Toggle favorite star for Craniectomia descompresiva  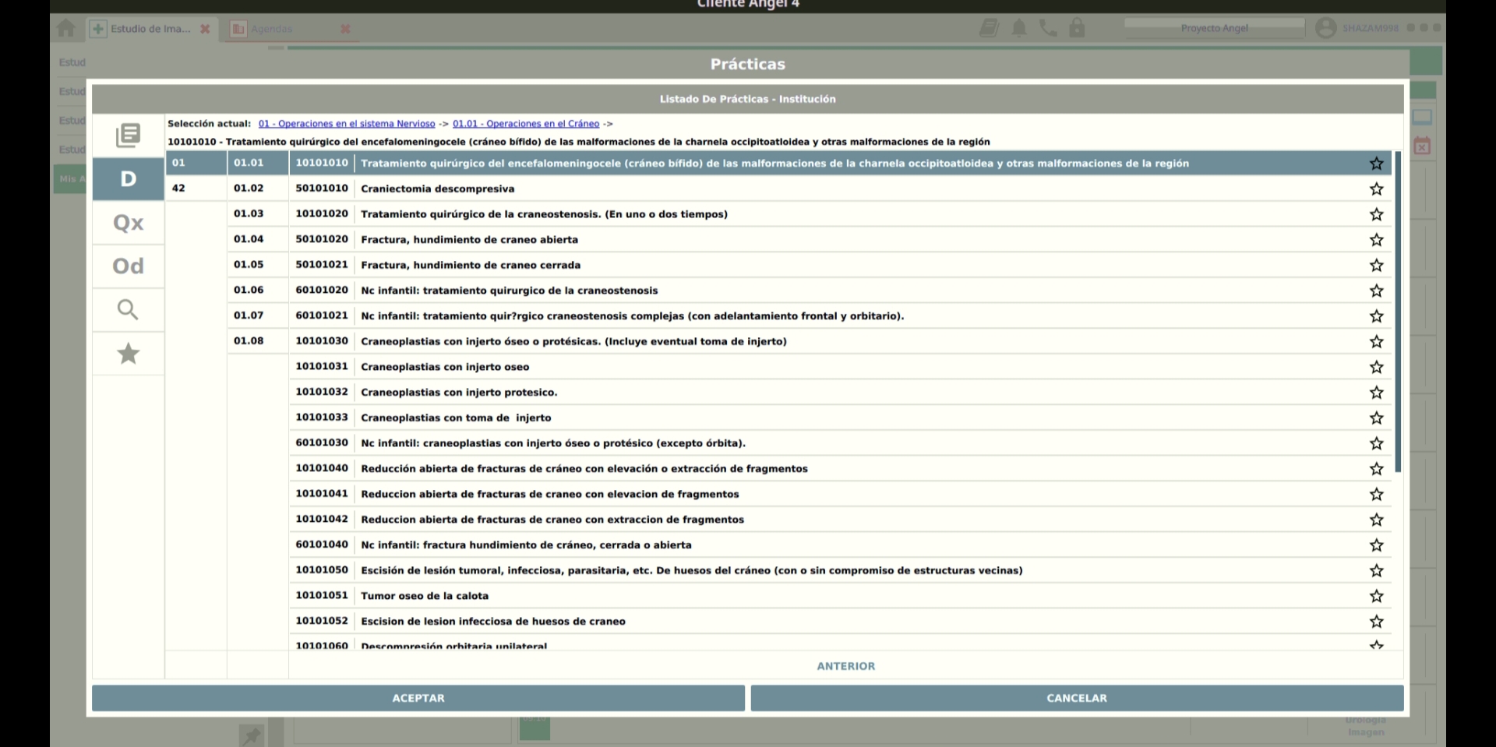pyautogui.click(x=1377, y=189)
